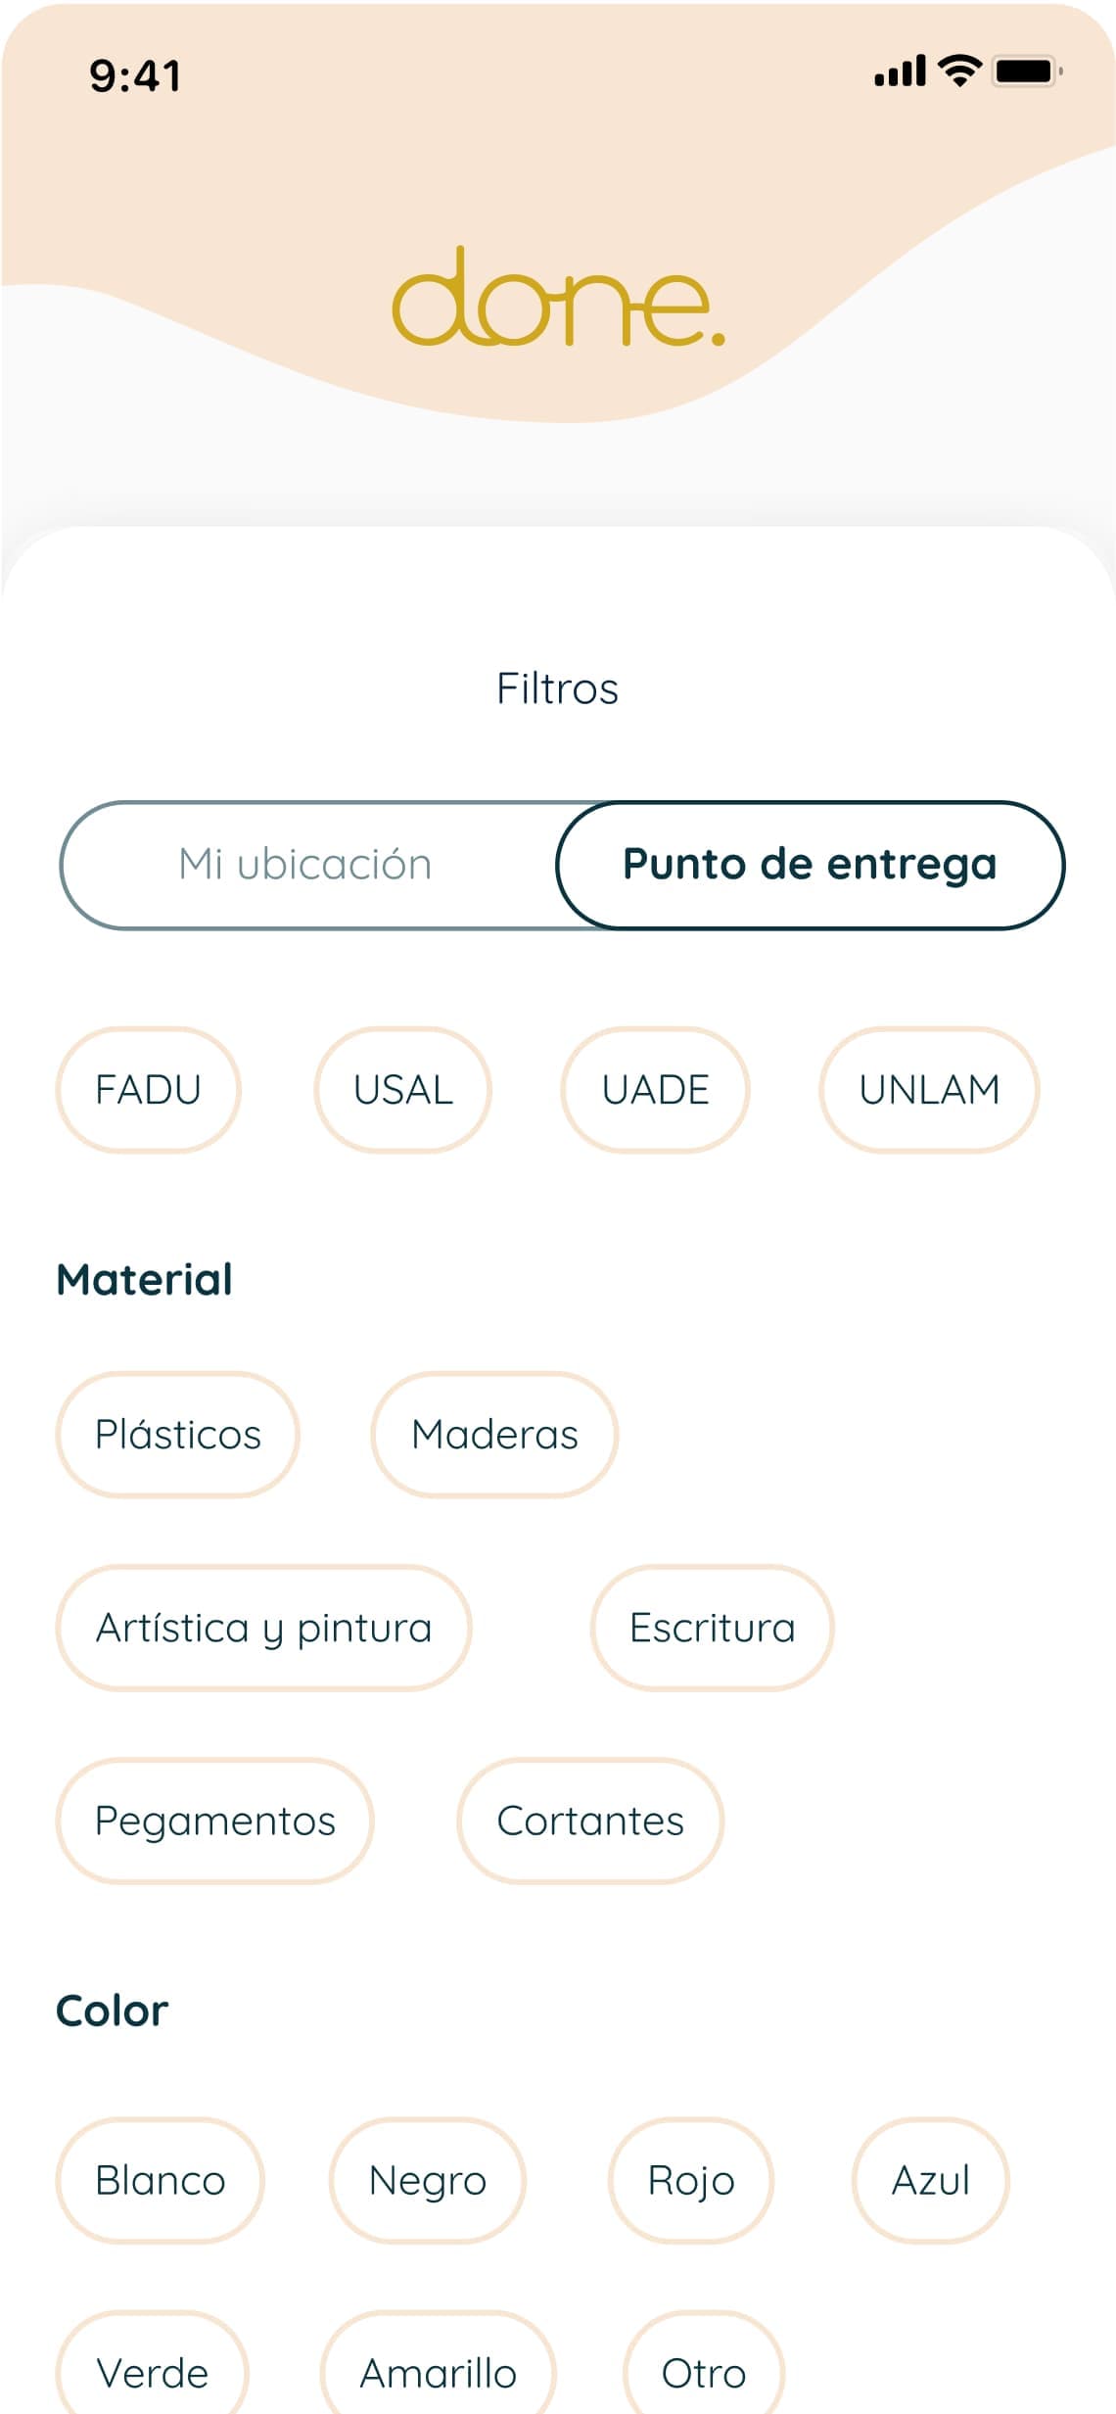
Task: Tap the cellular signal icon
Action: click(x=900, y=71)
